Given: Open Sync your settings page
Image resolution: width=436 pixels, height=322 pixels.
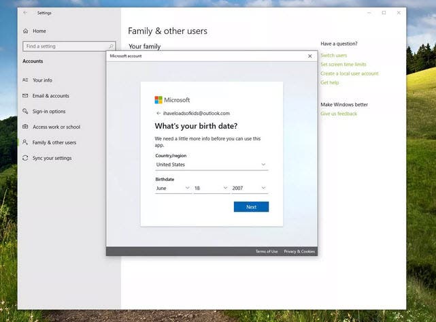Looking at the screenshot, I should pos(52,158).
